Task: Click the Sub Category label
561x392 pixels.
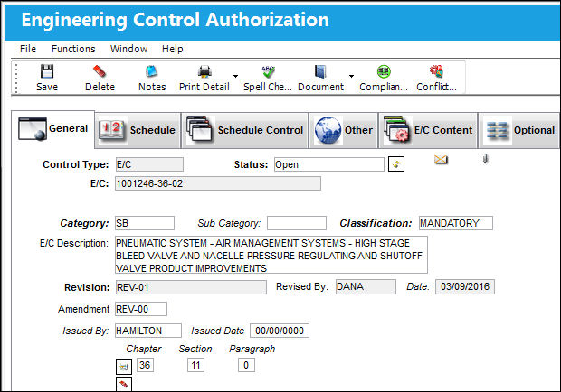Action: coord(229,223)
